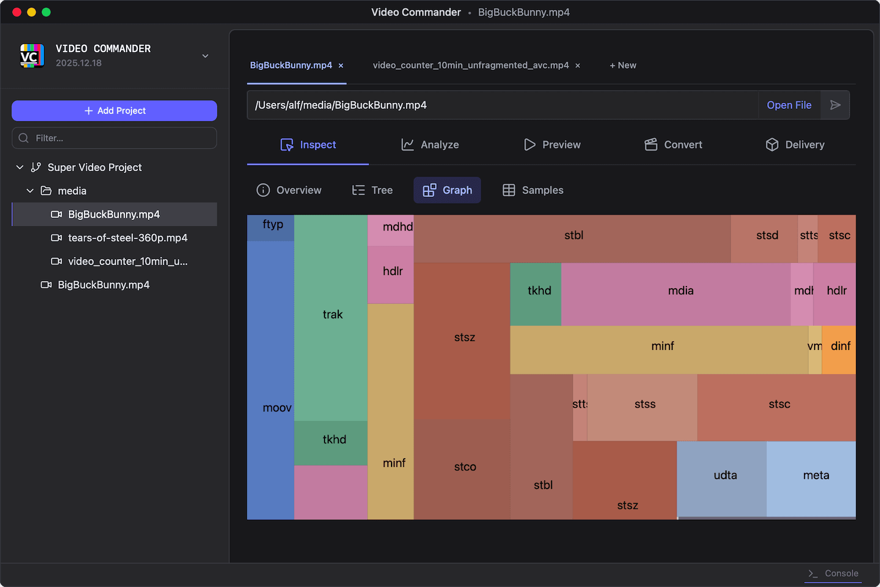Screen dimensions: 880x587
Task: Switch to the video_counter_10min tab
Action: tap(471, 65)
